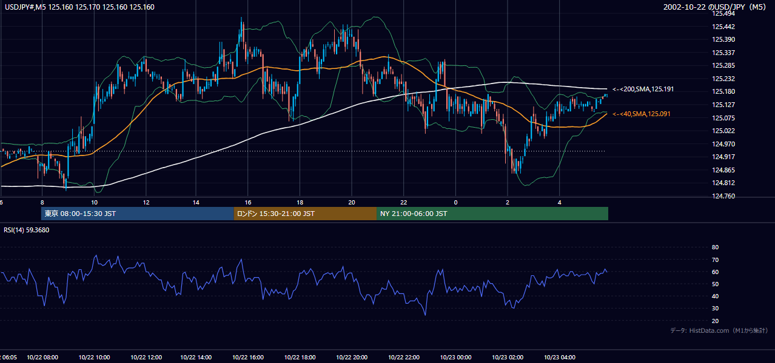Screen dimensions: 775x363
Task: Click the 10/22 20:00 time label
Action: [x=352, y=358]
